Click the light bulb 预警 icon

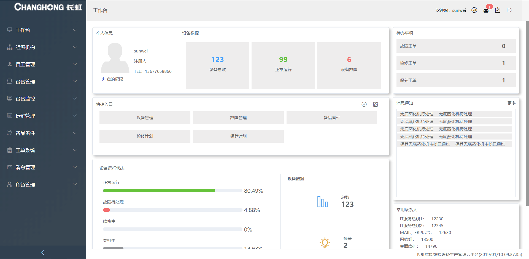(x=325, y=243)
